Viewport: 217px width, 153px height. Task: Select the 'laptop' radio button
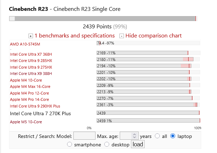173,136
